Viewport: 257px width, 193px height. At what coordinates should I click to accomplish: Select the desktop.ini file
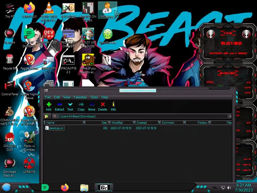click(x=55, y=128)
